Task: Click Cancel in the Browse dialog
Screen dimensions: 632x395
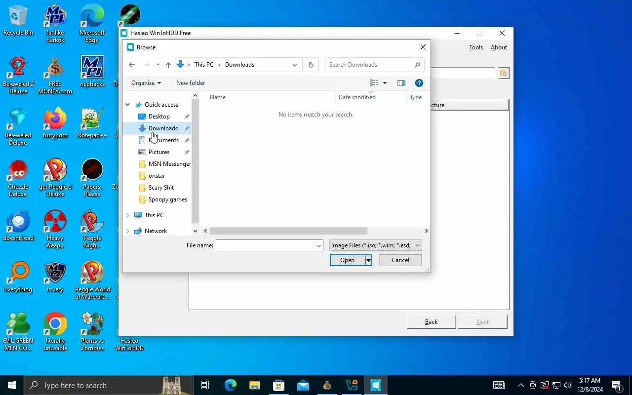Action: pos(400,260)
